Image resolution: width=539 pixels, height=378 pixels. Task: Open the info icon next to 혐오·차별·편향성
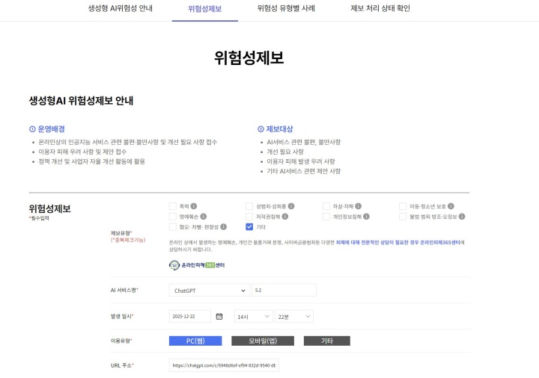pos(223,227)
